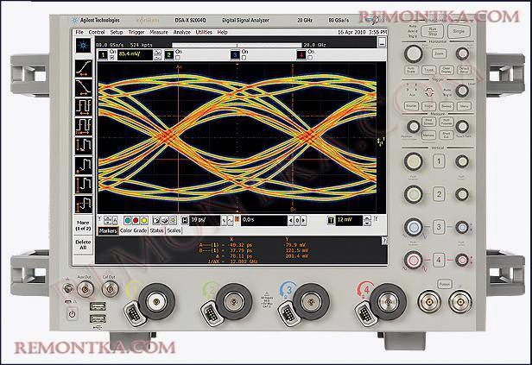Click the H horizontal setup icon
The height and width of the screenshot is (365, 532).
(185, 221)
